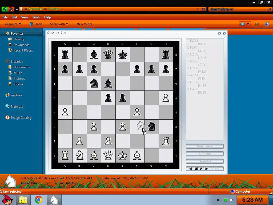273x205 pixels.
Task: Select the black rook on H8
Action: [166, 54]
